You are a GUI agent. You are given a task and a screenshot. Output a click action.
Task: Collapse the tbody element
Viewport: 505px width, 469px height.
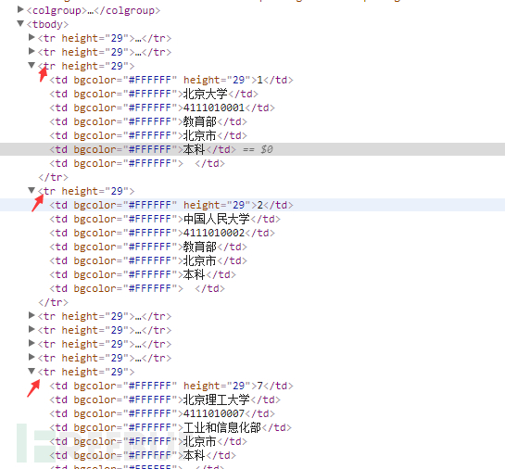20,23
